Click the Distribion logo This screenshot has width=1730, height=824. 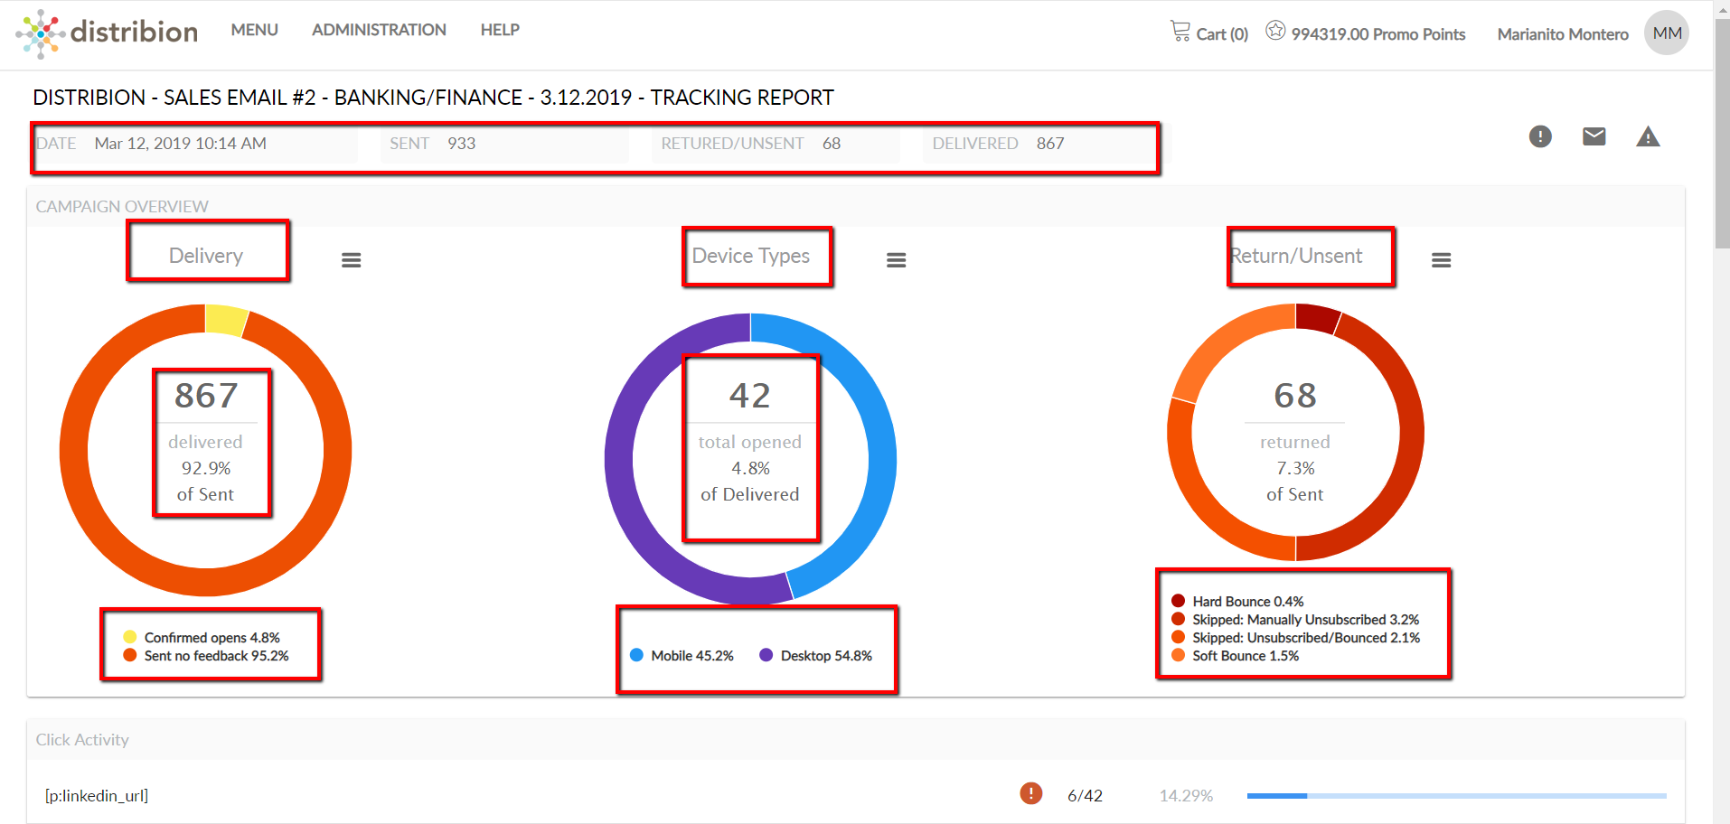click(x=107, y=33)
